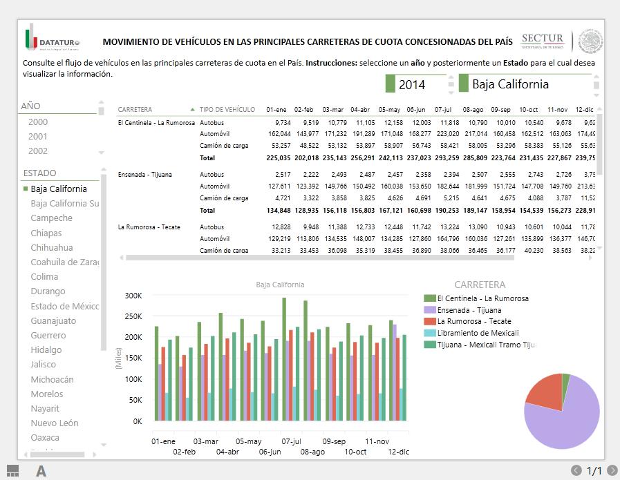This screenshot has width=620, height=480.
Task: Go to previous page with left arrow
Action: [576, 470]
